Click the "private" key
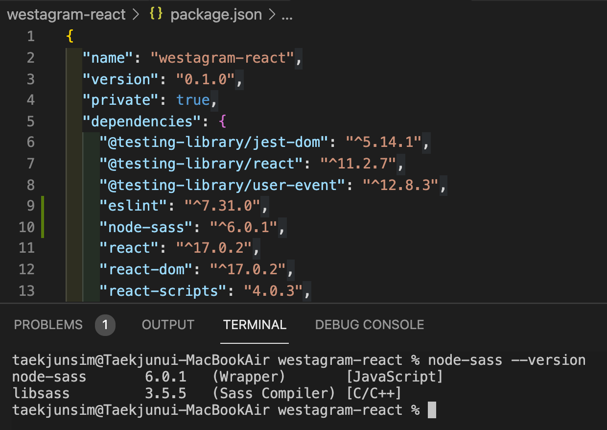This screenshot has width=607, height=430. click(120, 100)
